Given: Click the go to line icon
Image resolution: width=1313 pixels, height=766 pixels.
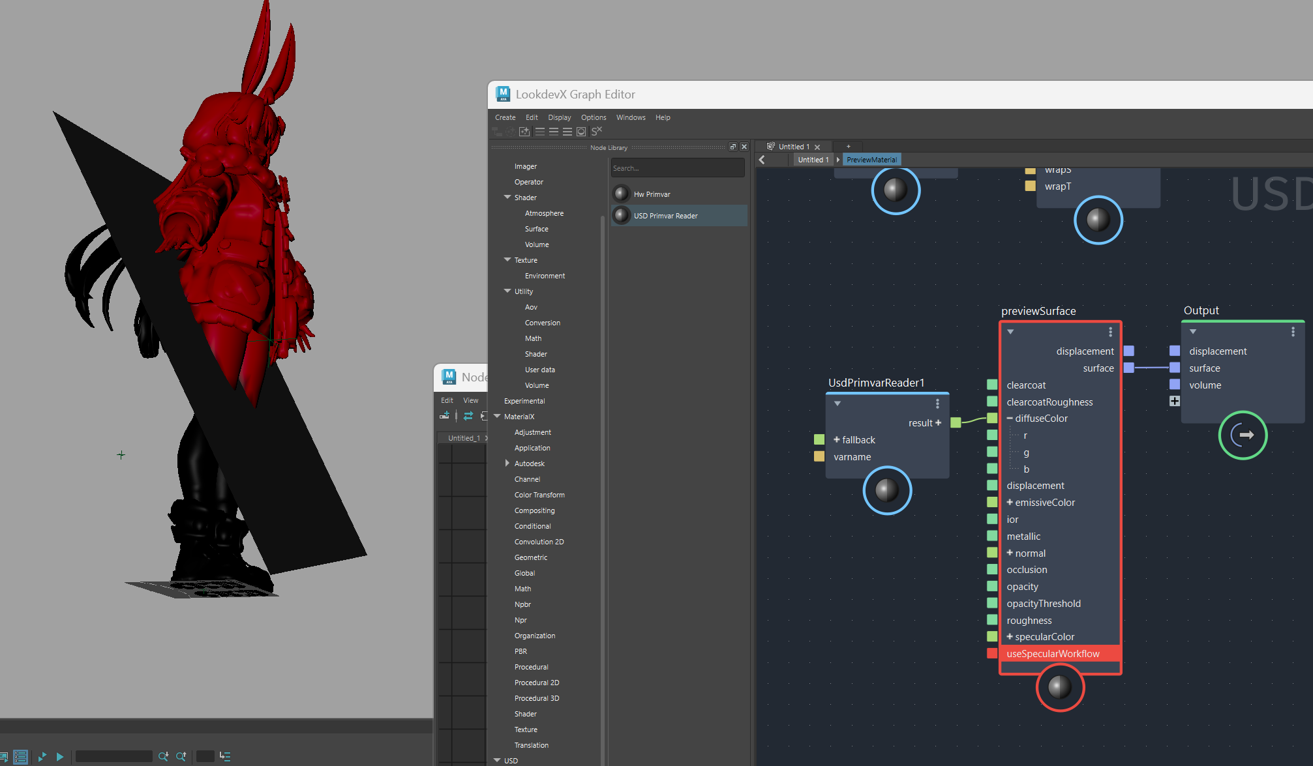Looking at the screenshot, I should [x=225, y=756].
